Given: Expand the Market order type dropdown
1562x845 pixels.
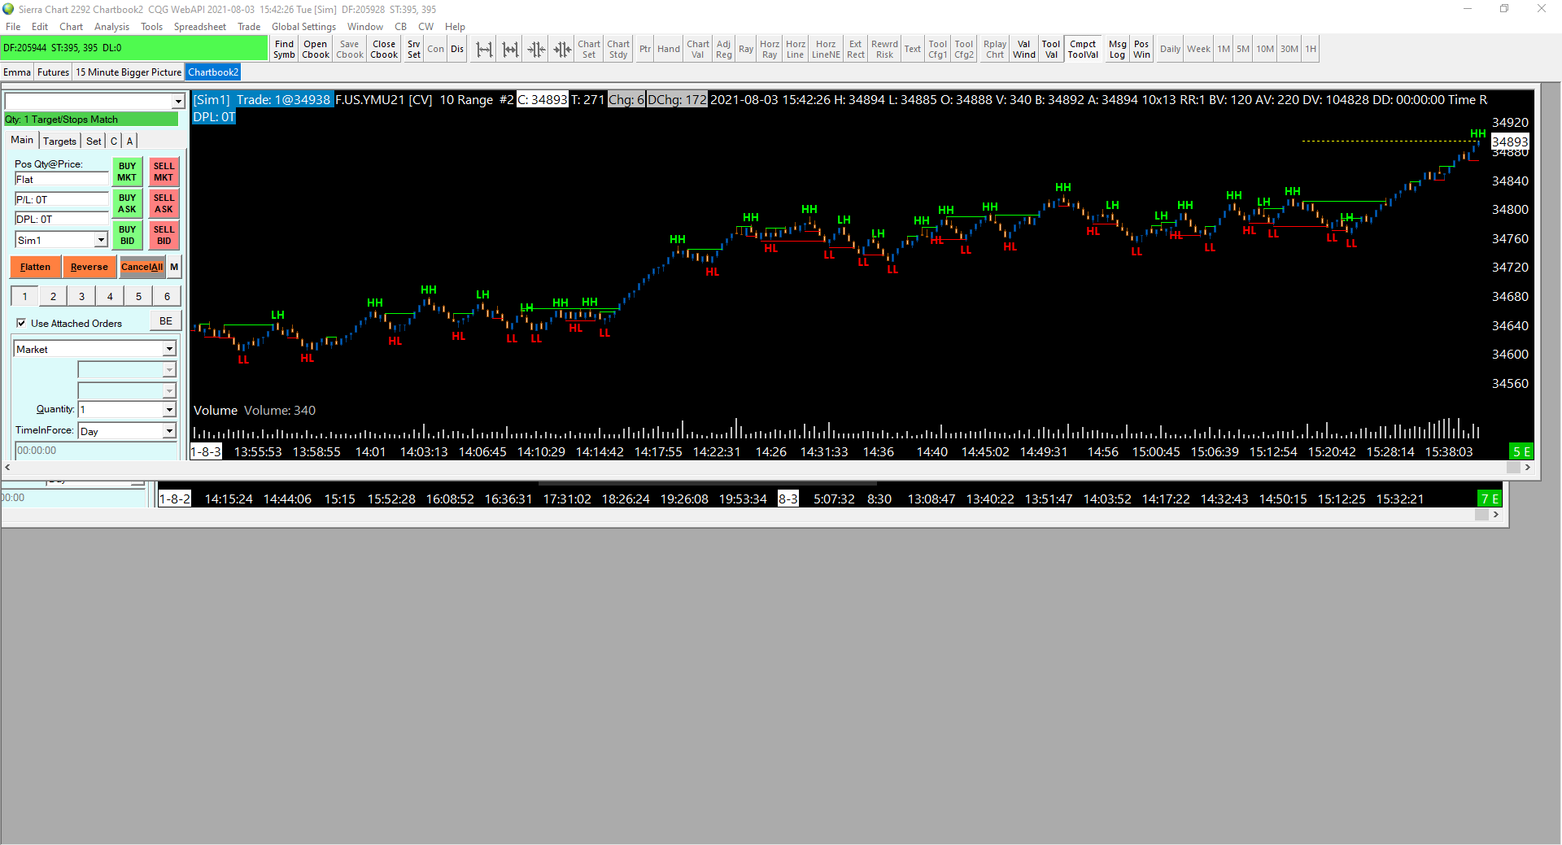Looking at the screenshot, I should 169,349.
